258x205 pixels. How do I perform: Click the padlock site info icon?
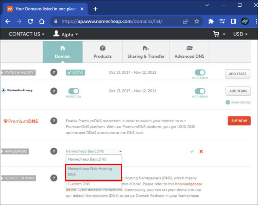point(56,21)
